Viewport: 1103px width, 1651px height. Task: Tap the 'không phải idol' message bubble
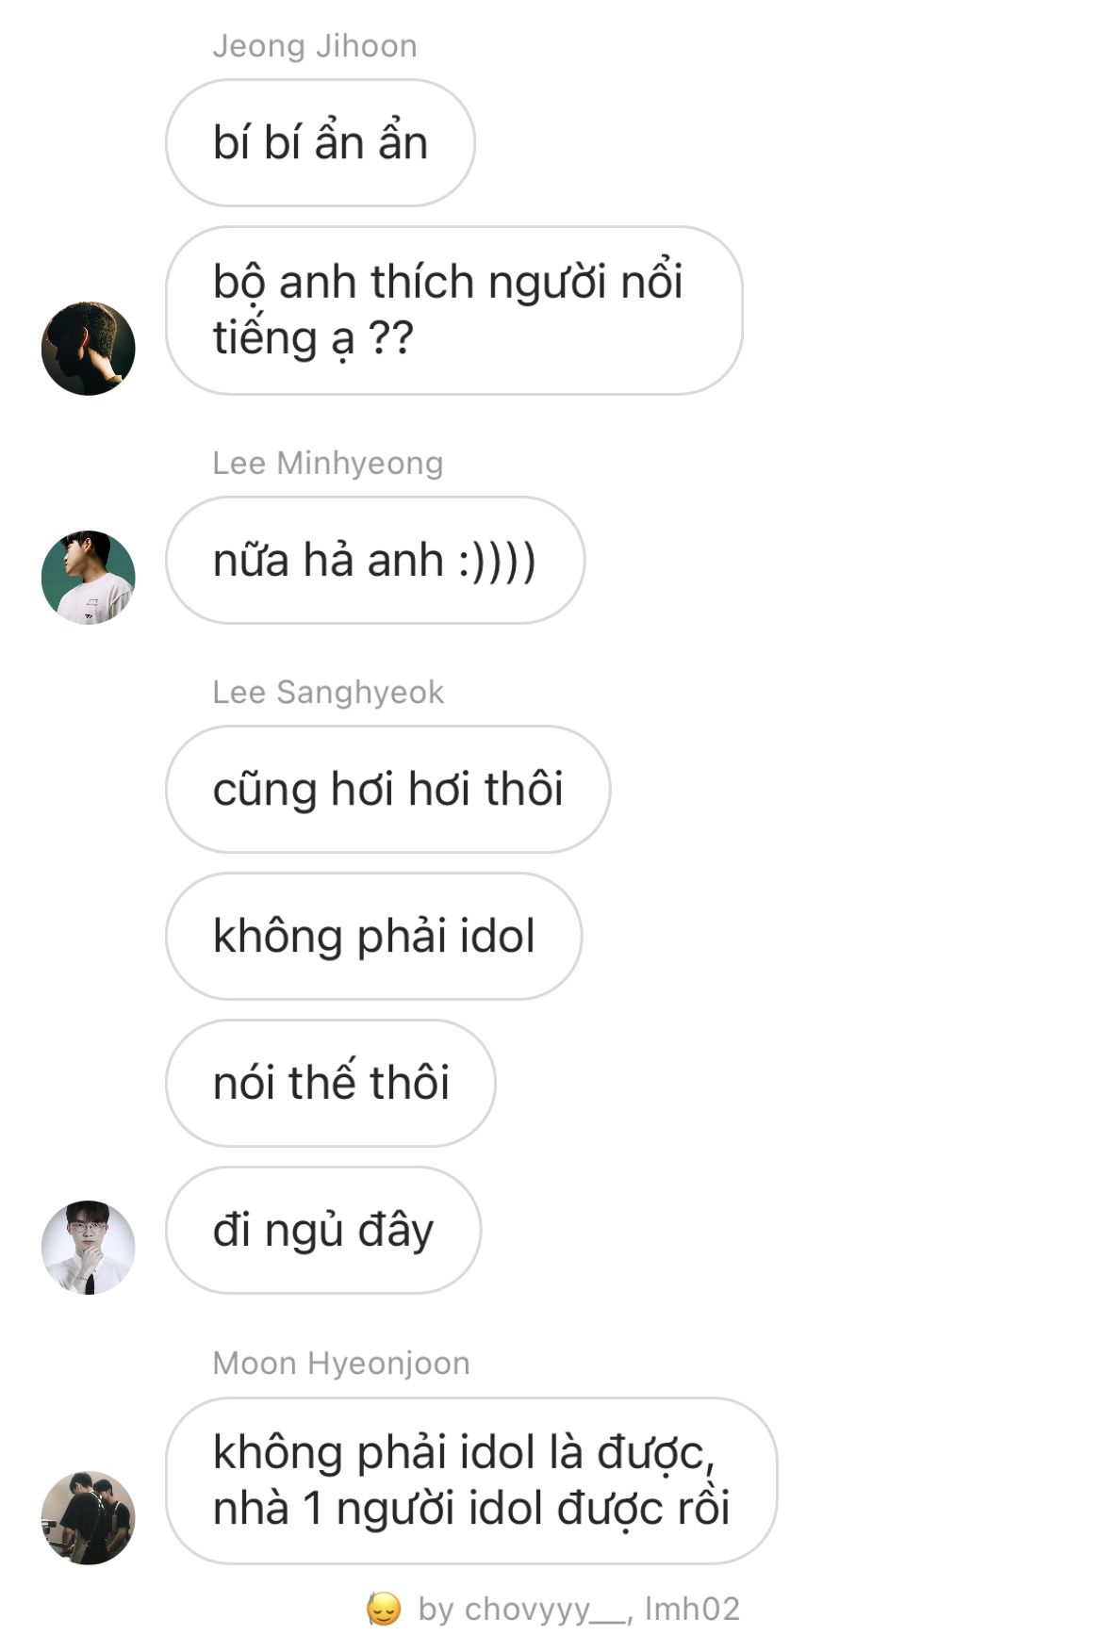[x=374, y=937]
